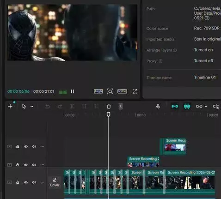This screenshot has width=221, height=199.
Task: Click the 00:20 mark on the timeline ruler
Action: pyautogui.click(x=213, y=115)
